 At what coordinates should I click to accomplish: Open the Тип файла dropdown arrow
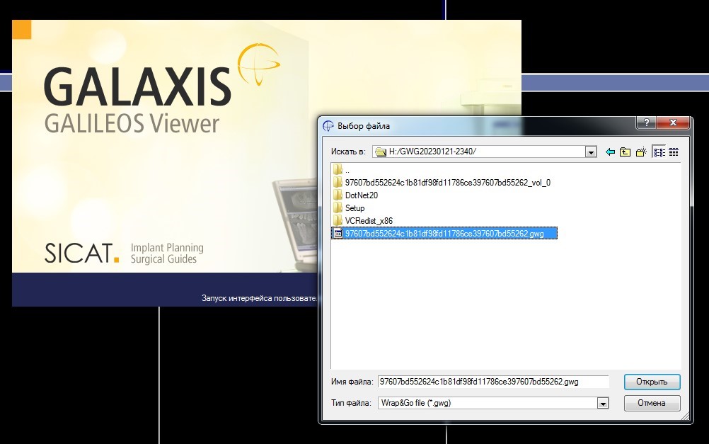coord(603,403)
